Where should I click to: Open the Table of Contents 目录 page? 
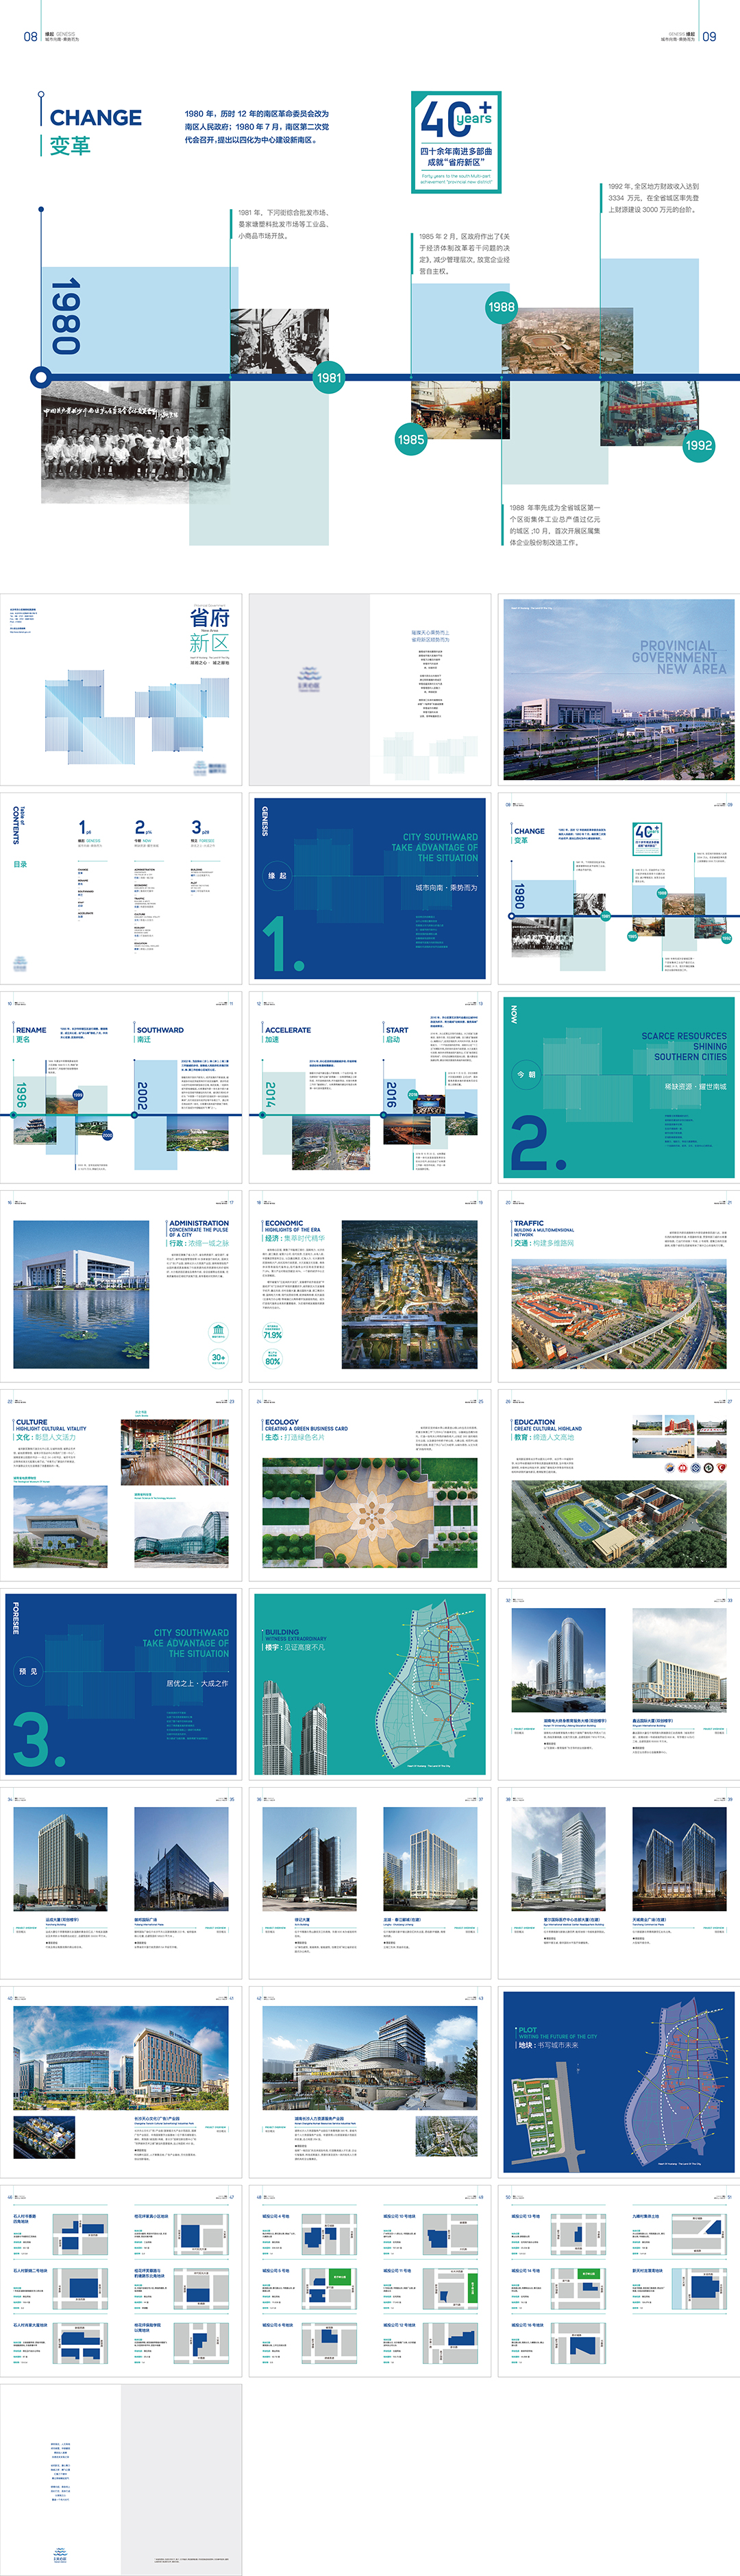pyautogui.click(x=121, y=888)
